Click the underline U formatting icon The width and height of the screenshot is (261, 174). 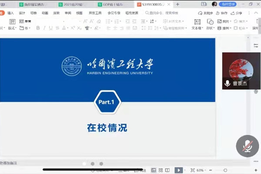pyautogui.click(x=50, y=28)
